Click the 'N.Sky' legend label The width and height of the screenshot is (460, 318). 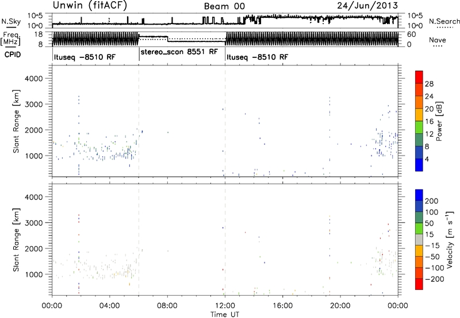pyautogui.click(x=11, y=21)
